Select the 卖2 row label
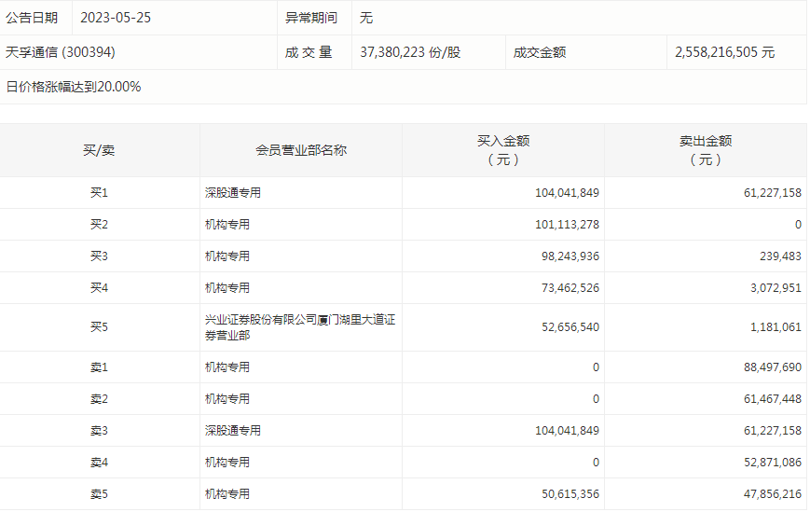Viewport: 810px width, 512px height. pyautogui.click(x=99, y=399)
